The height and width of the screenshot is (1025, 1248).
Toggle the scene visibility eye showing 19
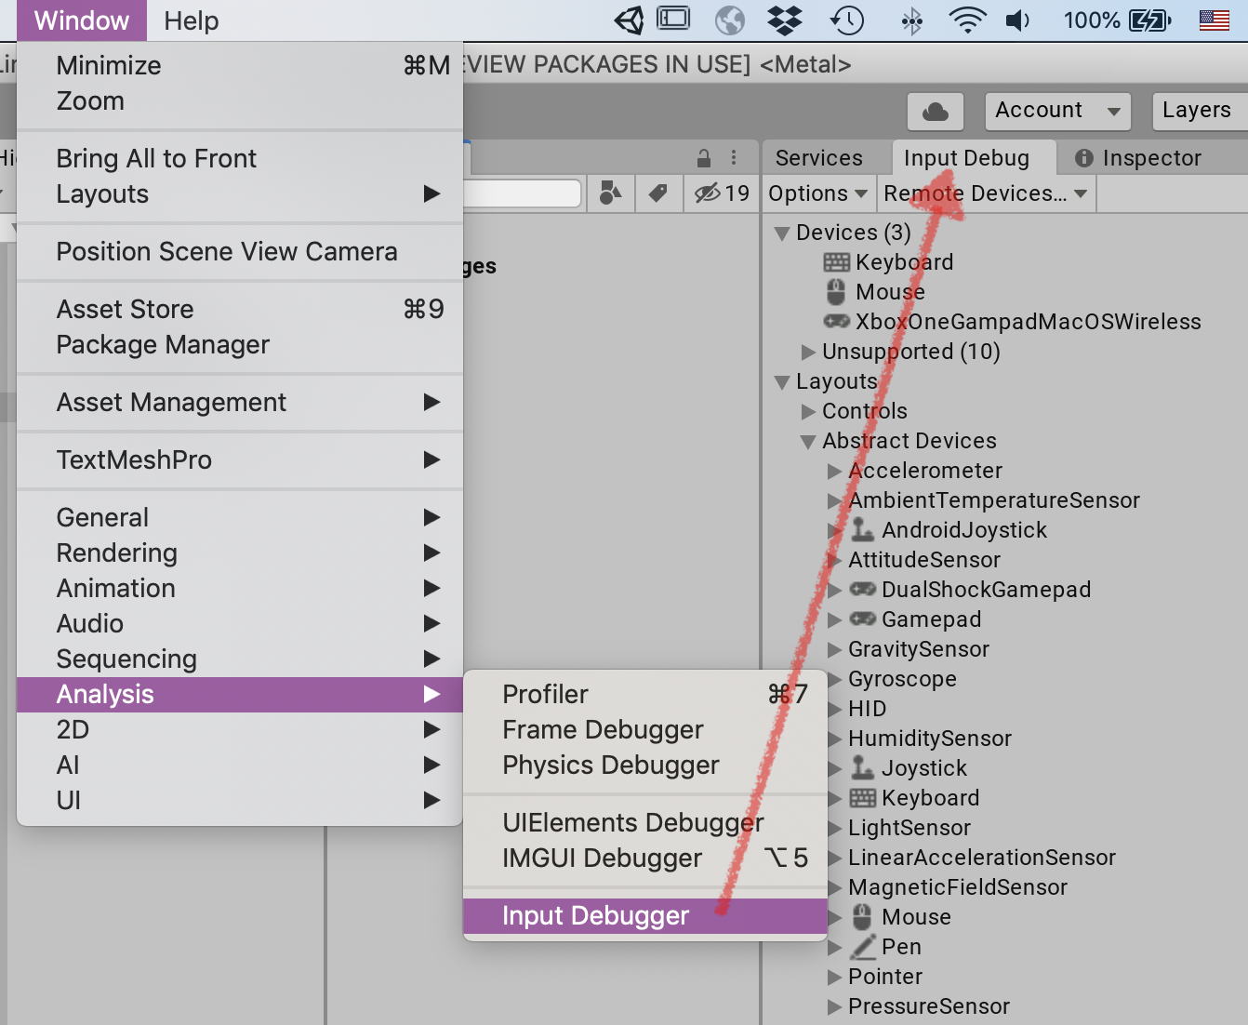(x=721, y=193)
